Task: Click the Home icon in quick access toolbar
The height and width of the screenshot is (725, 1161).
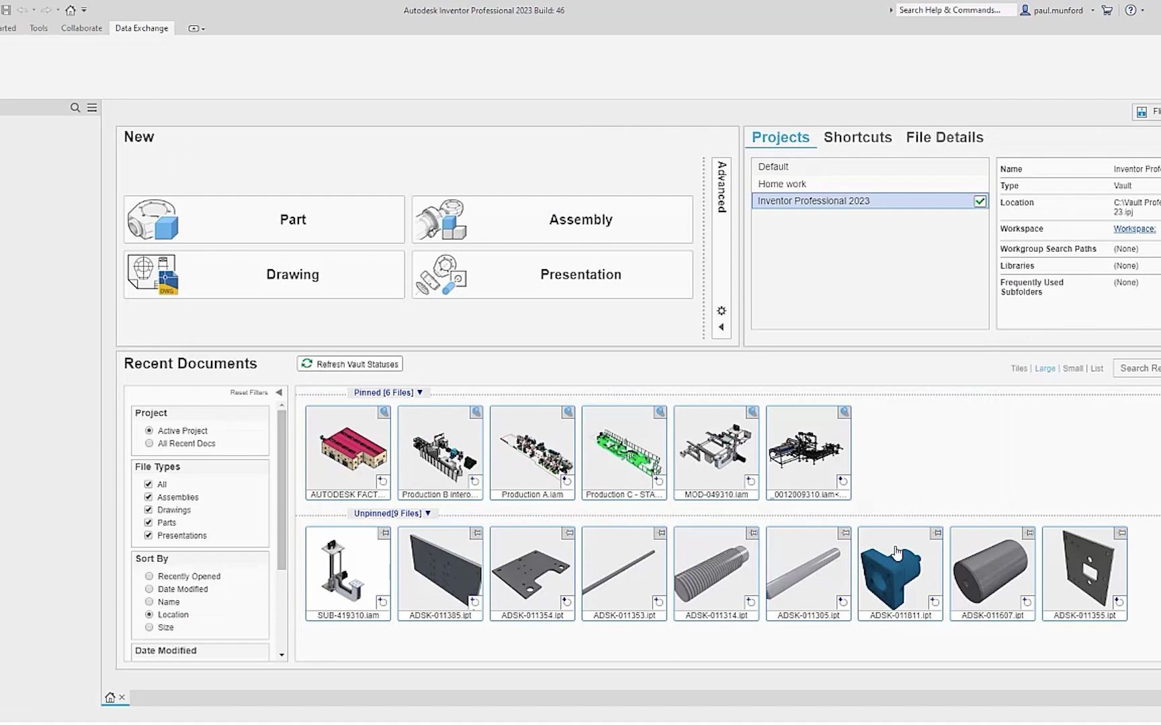Action: [x=70, y=10]
